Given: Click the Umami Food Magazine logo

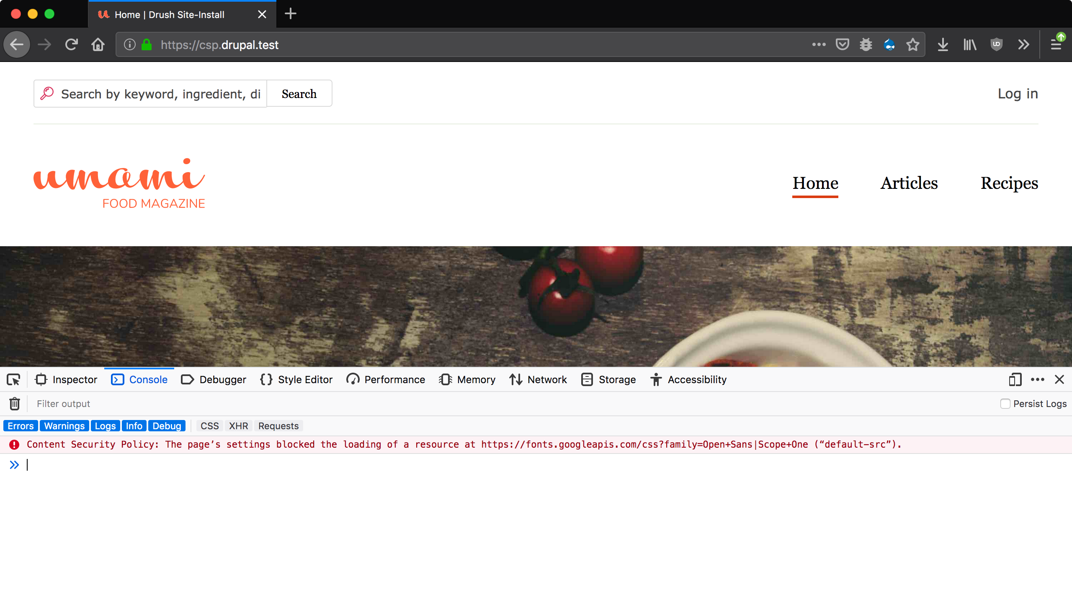Looking at the screenshot, I should click(x=119, y=183).
